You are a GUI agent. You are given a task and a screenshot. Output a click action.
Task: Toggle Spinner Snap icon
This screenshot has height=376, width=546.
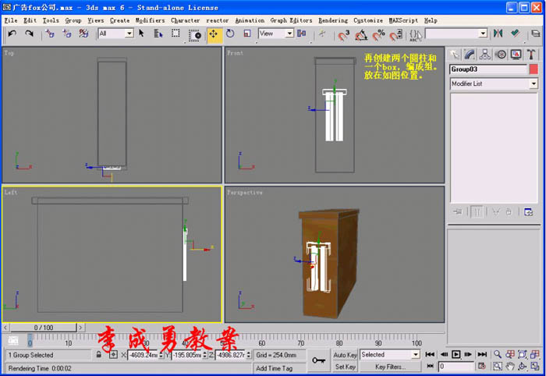pos(396,35)
